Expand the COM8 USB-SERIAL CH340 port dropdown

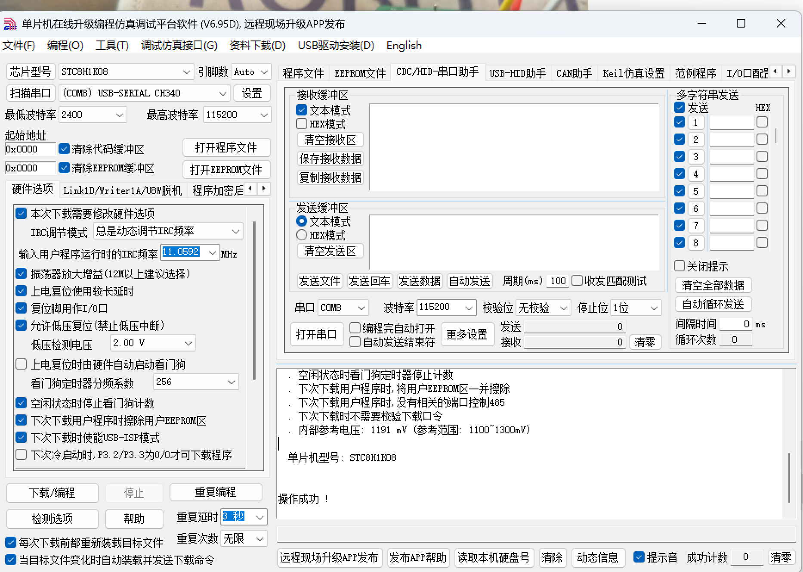[x=222, y=93]
